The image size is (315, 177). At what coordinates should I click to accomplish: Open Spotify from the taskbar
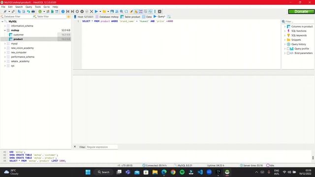point(182,172)
